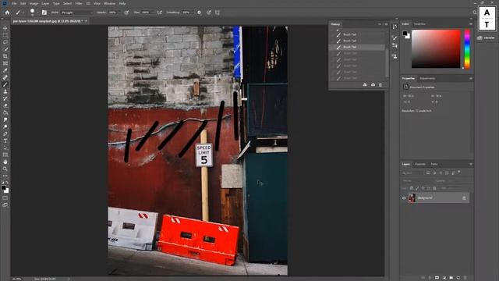Click the Background layer thumbnail
This screenshot has height=281, width=499.
point(412,198)
